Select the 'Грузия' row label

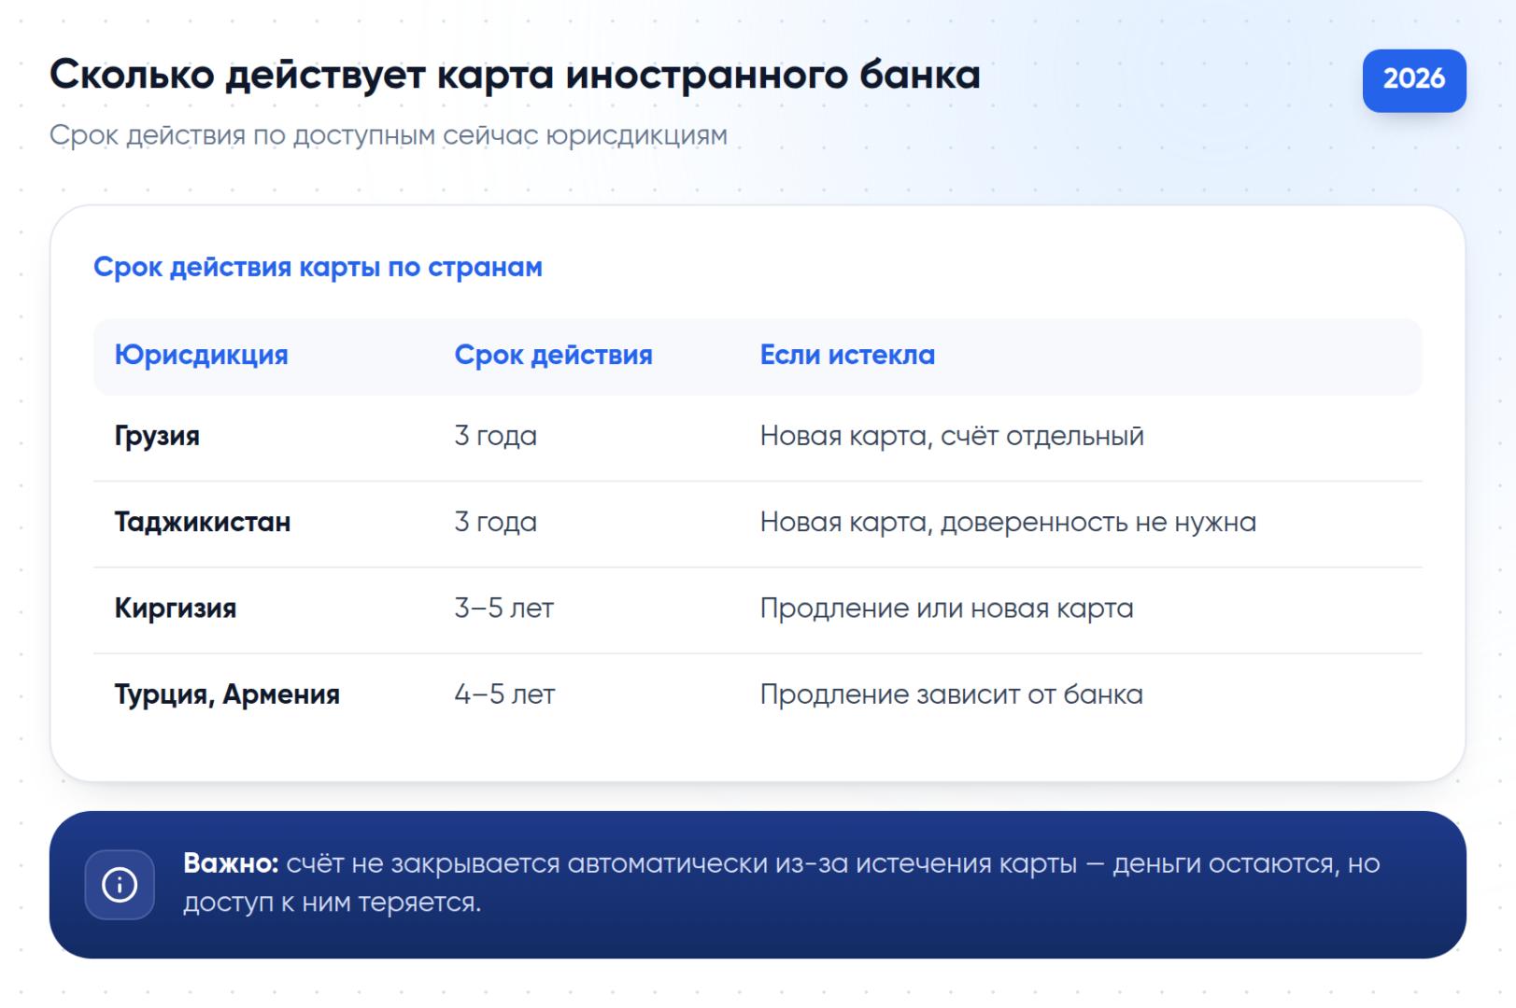pos(157,437)
